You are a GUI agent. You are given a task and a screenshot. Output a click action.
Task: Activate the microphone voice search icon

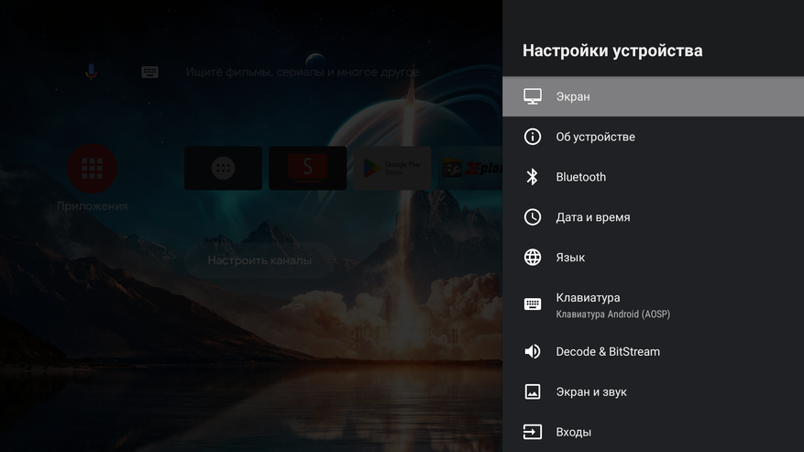(92, 72)
